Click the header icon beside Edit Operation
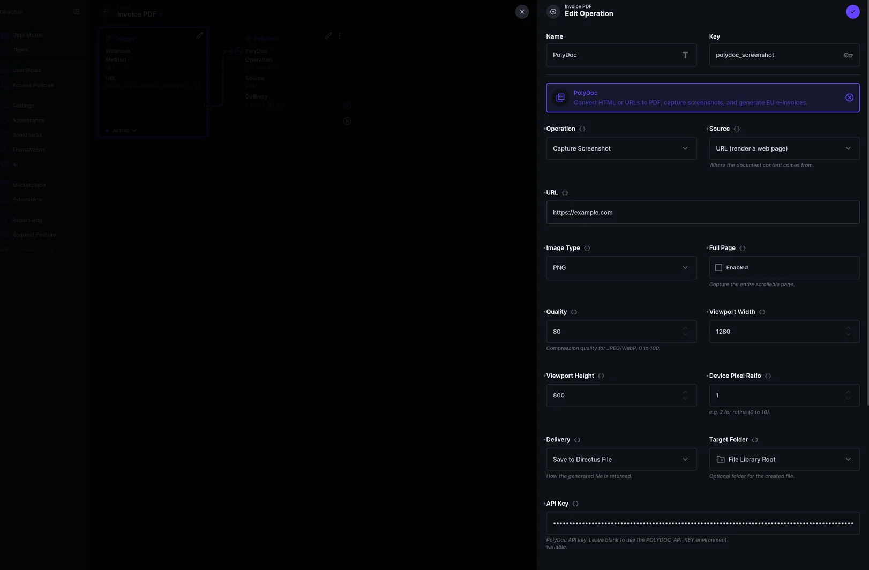The image size is (869, 570). (553, 12)
